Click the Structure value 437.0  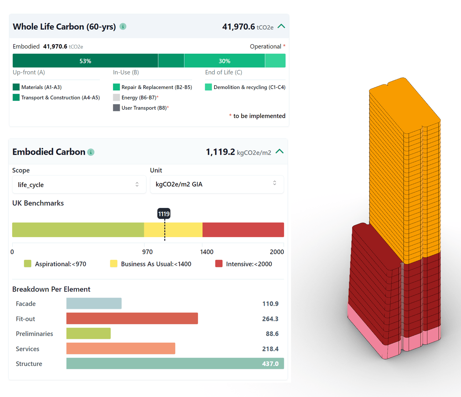coord(270,364)
